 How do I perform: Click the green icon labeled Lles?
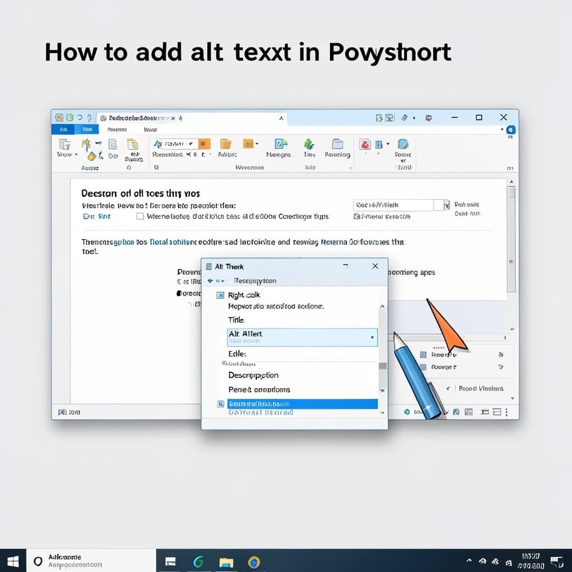pos(309,145)
